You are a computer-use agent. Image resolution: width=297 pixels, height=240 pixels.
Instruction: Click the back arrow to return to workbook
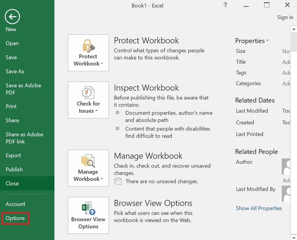pyautogui.click(x=12, y=17)
